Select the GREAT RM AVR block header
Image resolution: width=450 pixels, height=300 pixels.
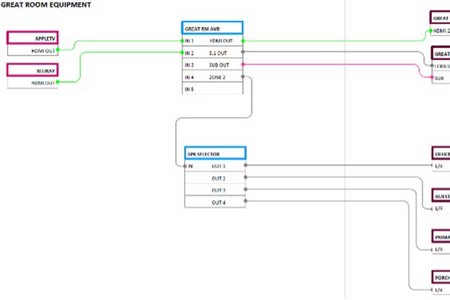(212, 28)
